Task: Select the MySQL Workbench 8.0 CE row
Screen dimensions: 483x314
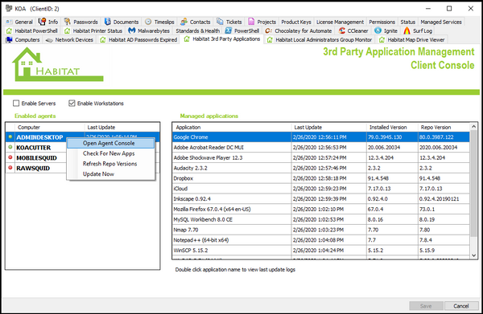Action: click(x=321, y=219)
